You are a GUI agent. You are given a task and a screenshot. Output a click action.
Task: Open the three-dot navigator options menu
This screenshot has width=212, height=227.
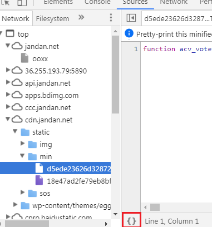coord(111,18)
